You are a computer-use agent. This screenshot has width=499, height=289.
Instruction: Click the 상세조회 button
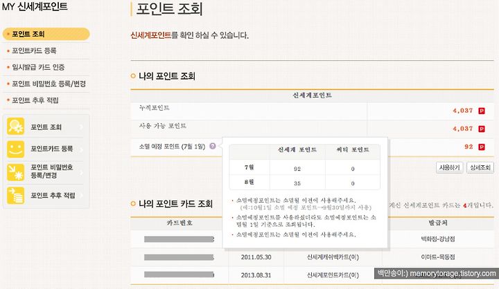(480, 167)
